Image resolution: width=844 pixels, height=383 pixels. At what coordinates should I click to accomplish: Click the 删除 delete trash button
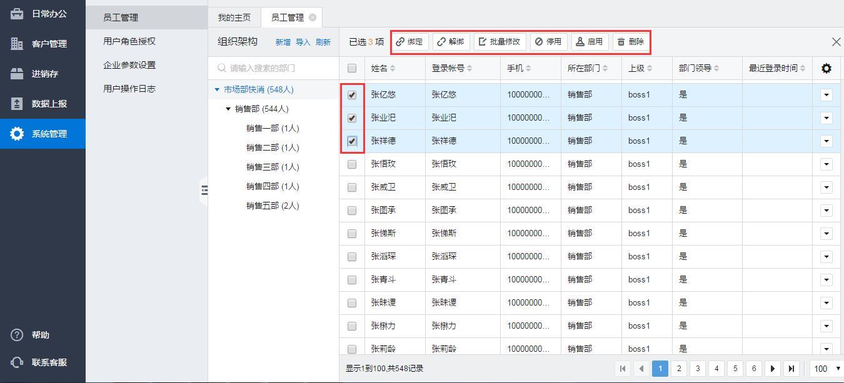pos(630,42)
